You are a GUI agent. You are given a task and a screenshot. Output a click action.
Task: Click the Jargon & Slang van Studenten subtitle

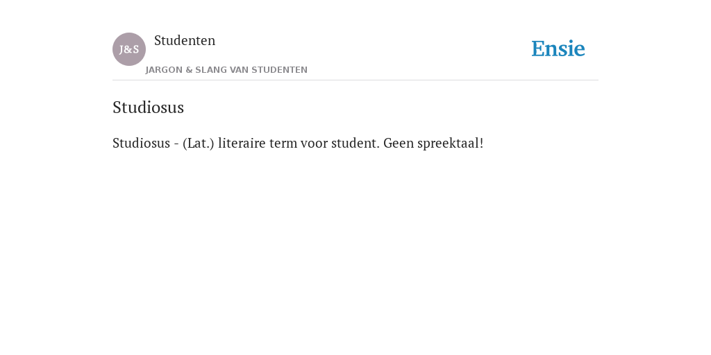click(226, 70)
